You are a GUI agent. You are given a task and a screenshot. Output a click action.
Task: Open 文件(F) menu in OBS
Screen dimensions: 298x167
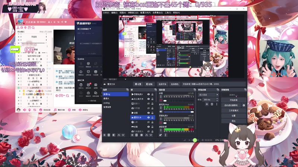click(x=106, y=13)
